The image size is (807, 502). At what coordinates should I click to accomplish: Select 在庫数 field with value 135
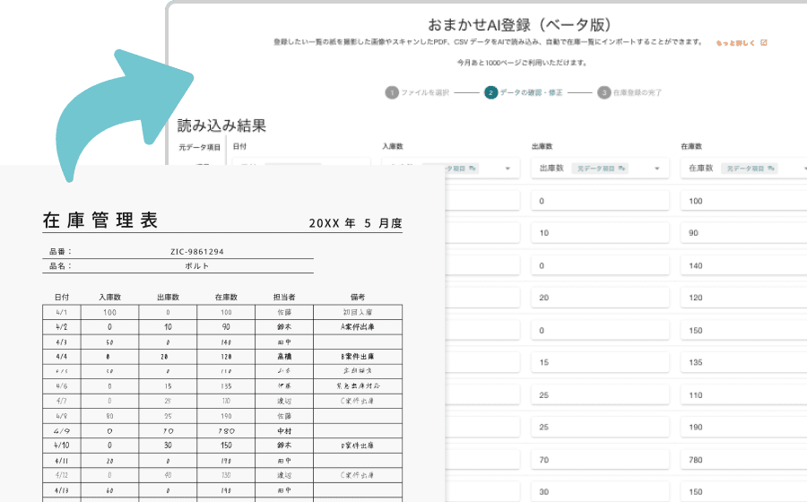(x=742, y=362)
